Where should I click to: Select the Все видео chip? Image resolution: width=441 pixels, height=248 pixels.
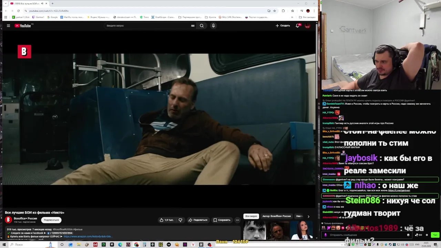pos(251,216)
